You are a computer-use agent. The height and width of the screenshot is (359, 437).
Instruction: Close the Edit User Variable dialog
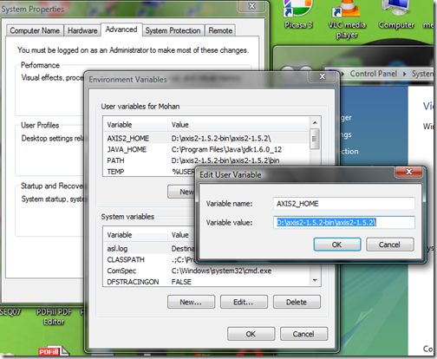coord(408,172)
